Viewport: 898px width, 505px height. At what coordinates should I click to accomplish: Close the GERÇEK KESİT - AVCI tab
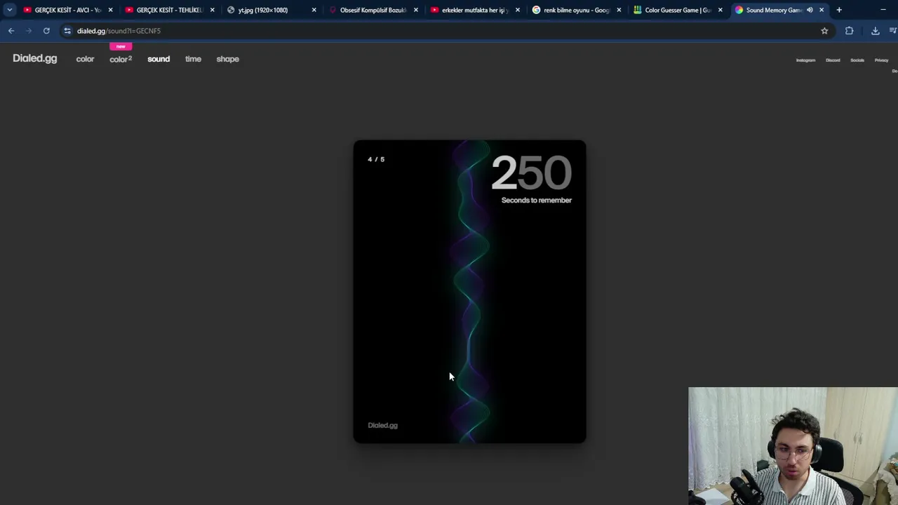[x=110, y=10]
